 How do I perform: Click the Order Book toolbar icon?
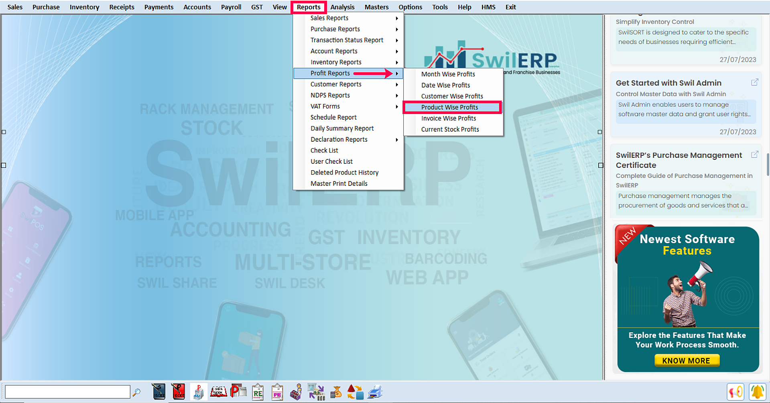pyautogui.click(x=218, y=392)
